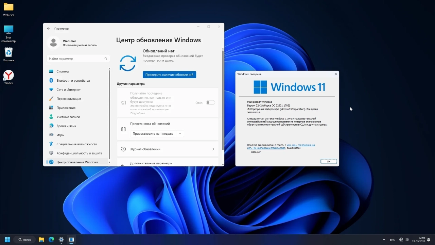The width and height of the screenshot is (435, 245).
Task: Open the Windows Start button
Action: [7, 240]
